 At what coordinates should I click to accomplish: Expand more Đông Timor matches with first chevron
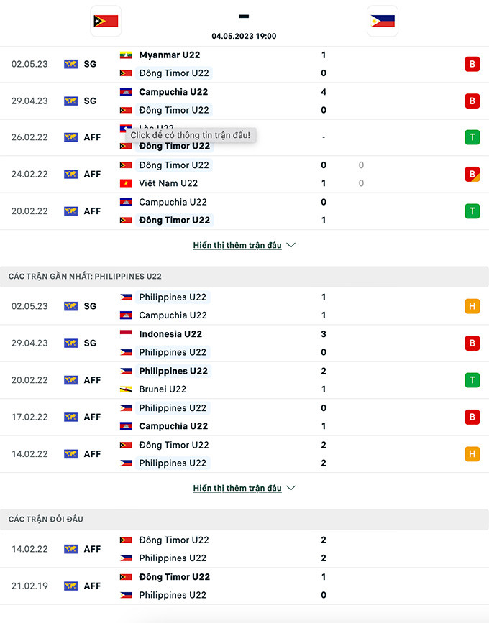(291, 245)
